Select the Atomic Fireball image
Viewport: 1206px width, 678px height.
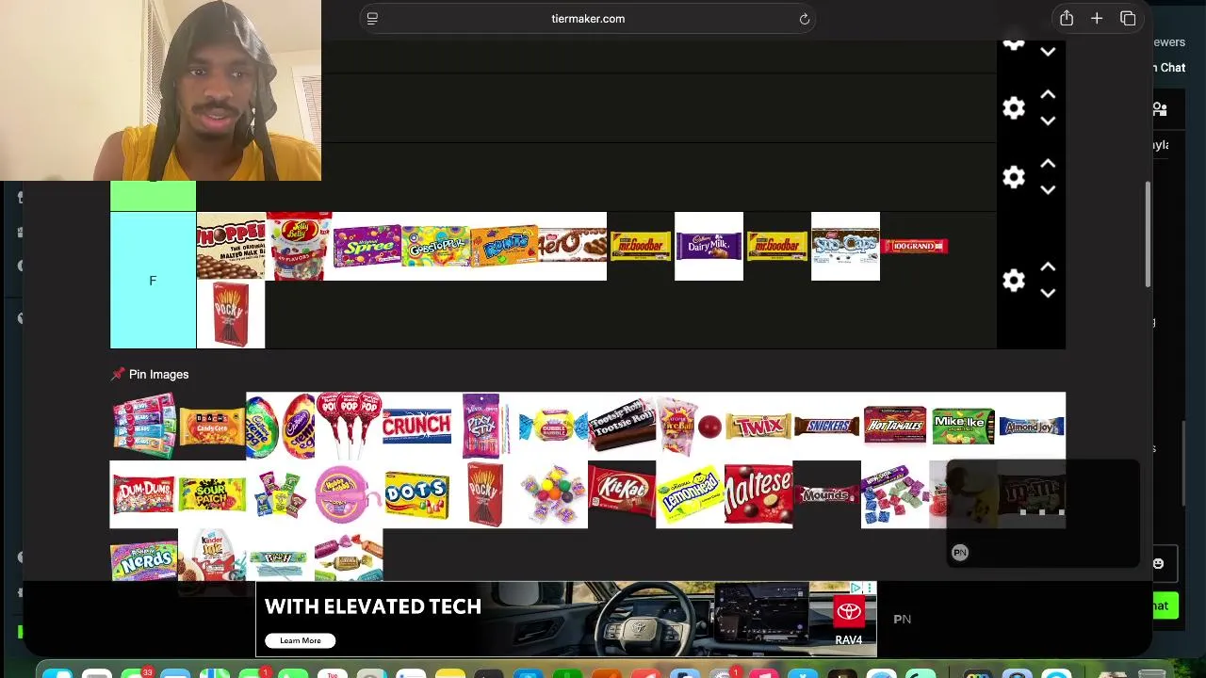click(690, 427)
